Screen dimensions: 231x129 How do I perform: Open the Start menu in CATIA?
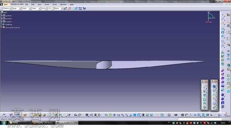[x=6, y=4]
